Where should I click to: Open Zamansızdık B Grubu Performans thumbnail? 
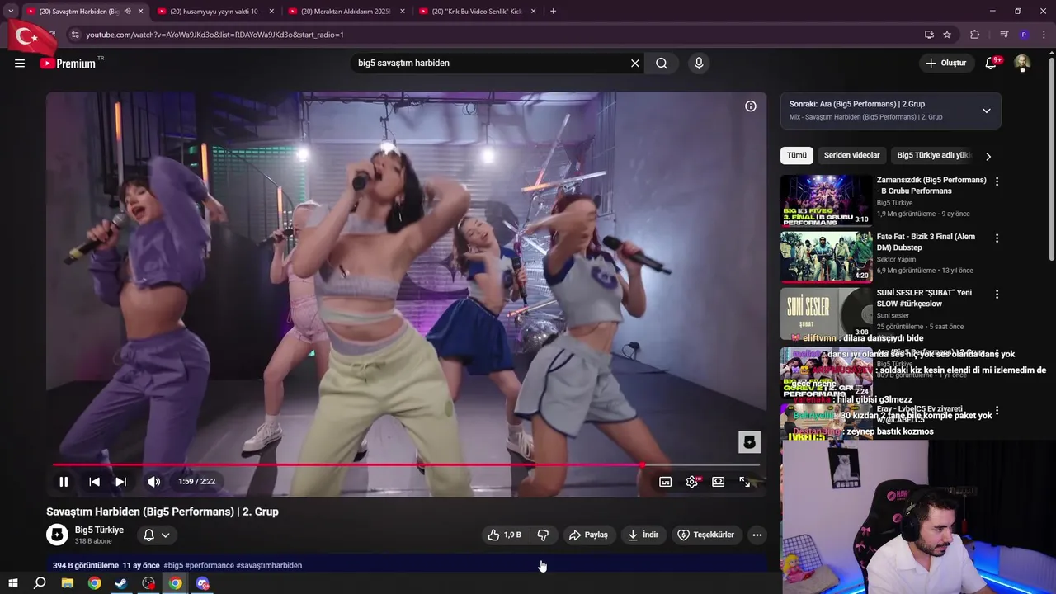click(x=826, y=200)
